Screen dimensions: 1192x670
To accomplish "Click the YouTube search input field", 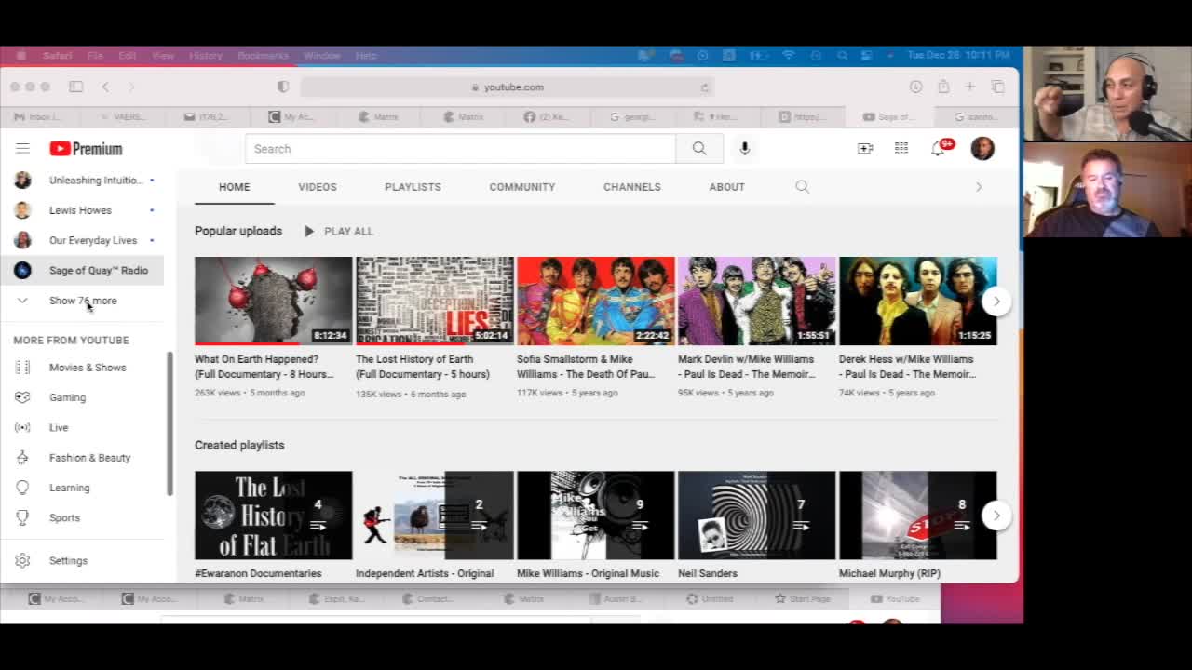I will pyautogui.click(x=460, y=149).
